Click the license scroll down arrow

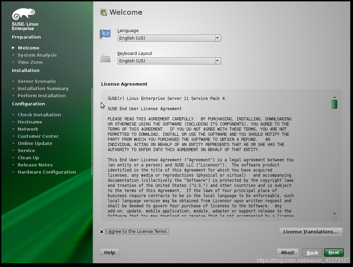click(x=335, y=214)
